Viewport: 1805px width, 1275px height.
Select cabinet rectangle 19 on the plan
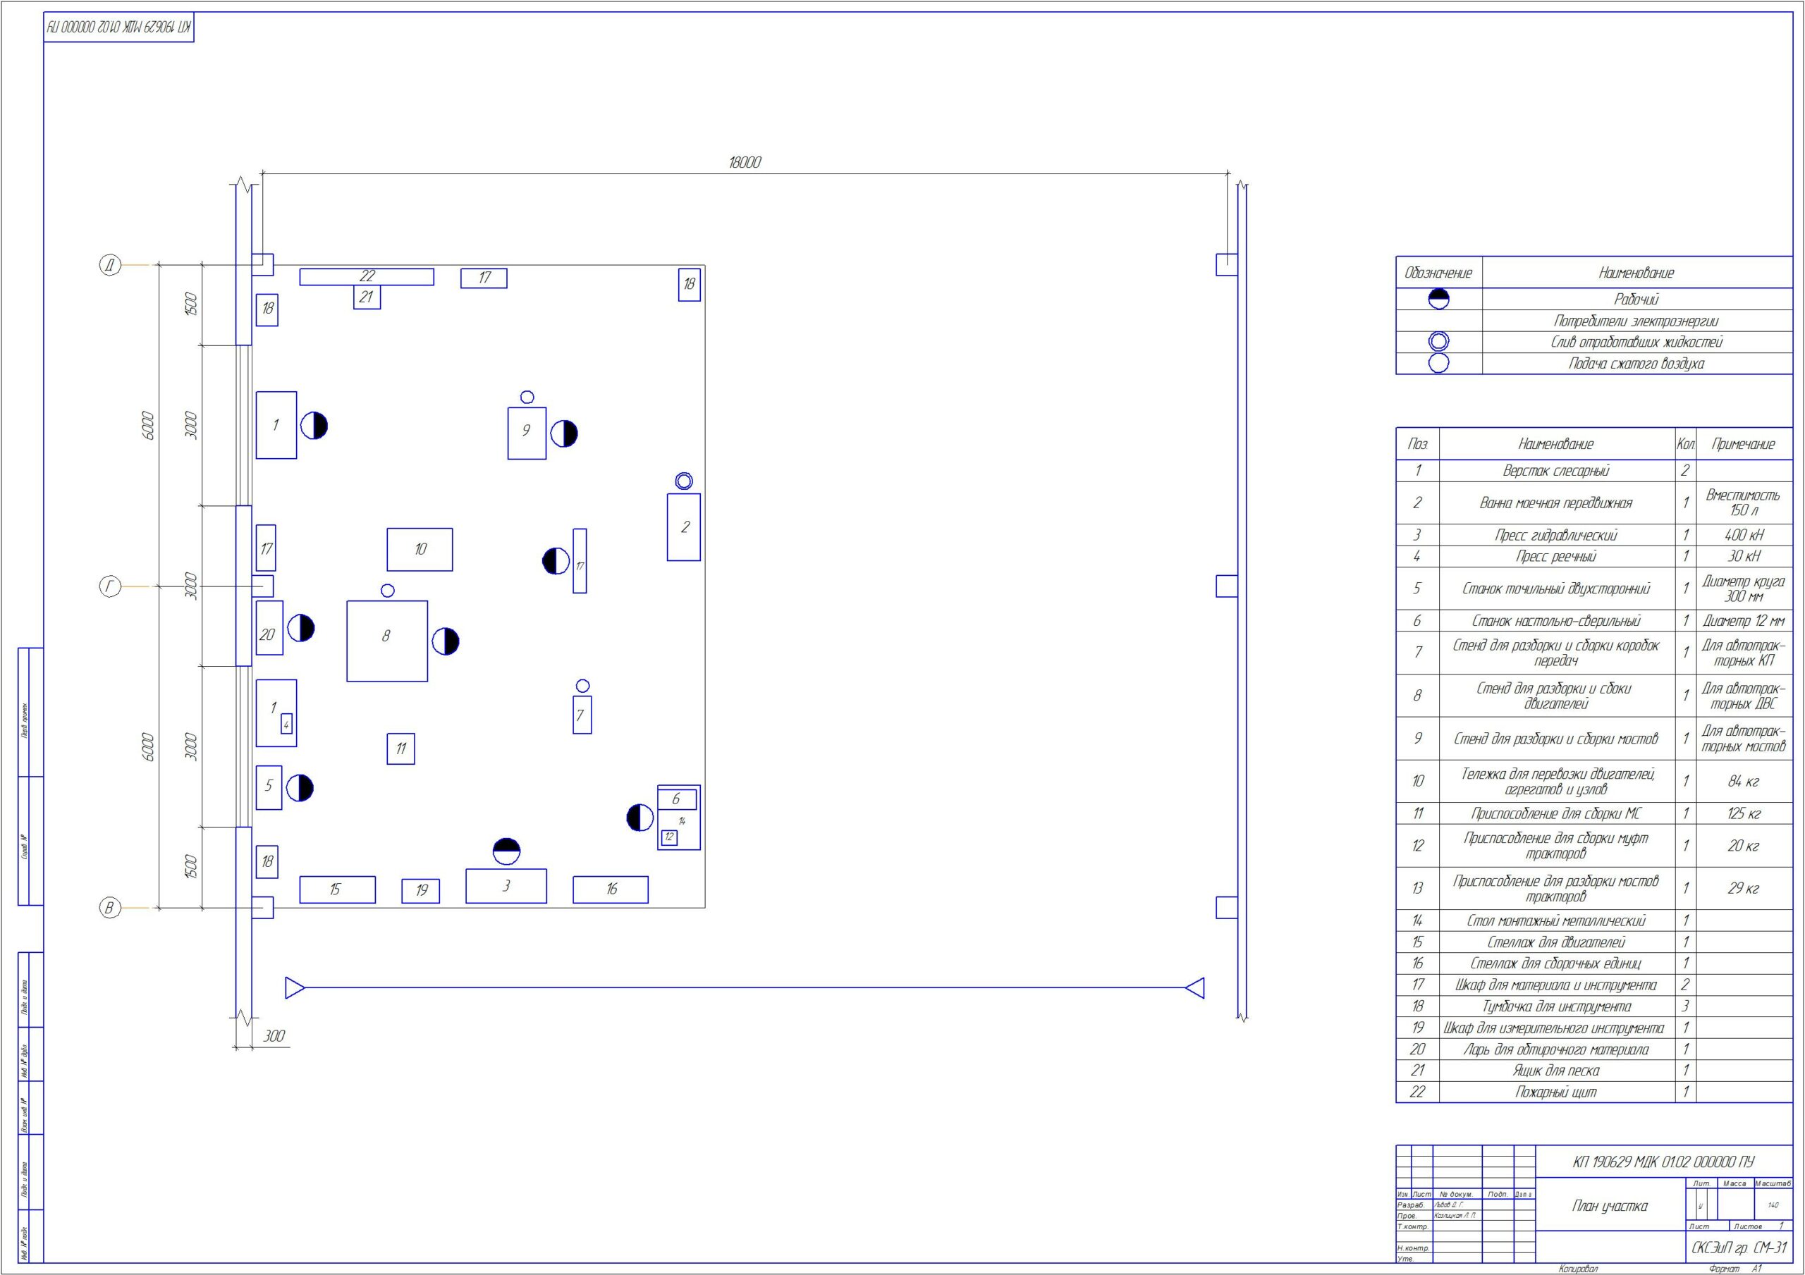click(x=421, y=891)
